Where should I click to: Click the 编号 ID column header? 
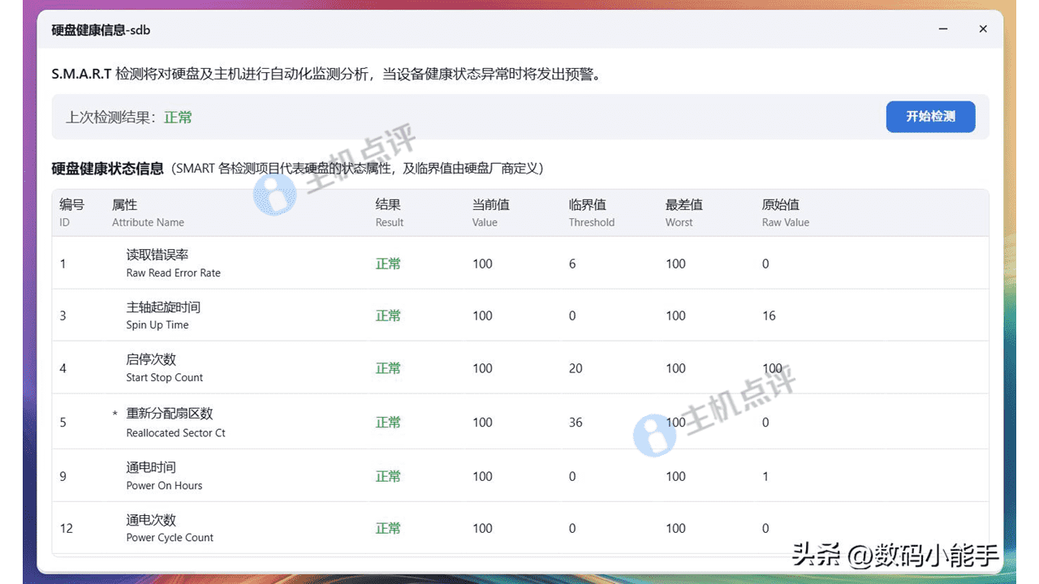71,213
